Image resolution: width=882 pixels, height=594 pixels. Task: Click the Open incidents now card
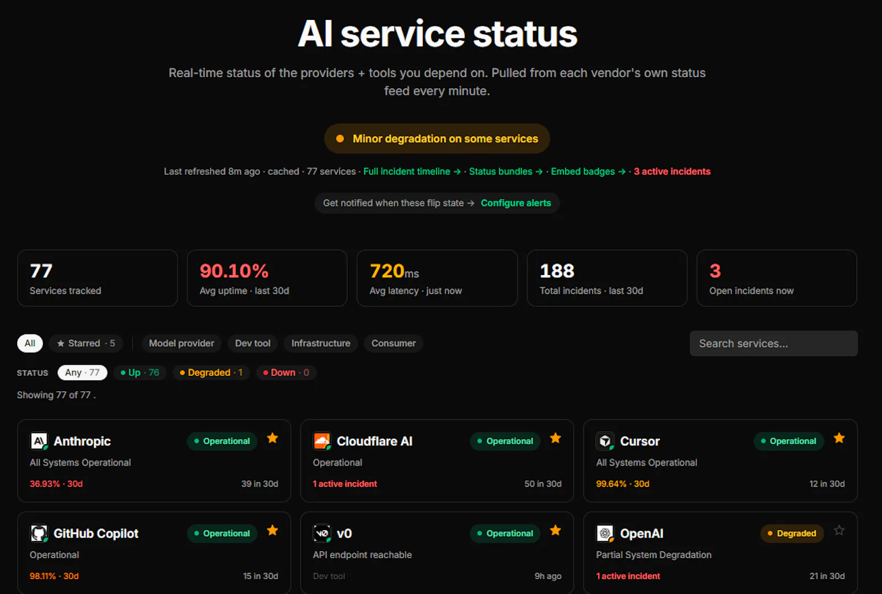777,278
